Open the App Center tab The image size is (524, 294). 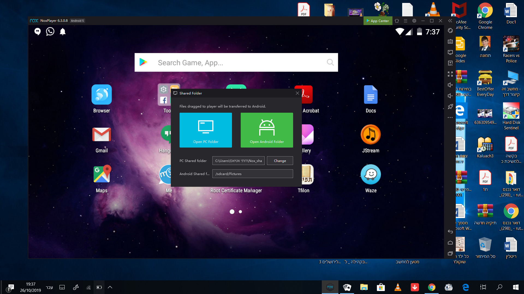[378, 21]
